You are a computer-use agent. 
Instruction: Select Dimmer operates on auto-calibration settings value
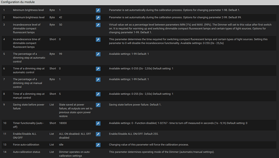(74, 154)
